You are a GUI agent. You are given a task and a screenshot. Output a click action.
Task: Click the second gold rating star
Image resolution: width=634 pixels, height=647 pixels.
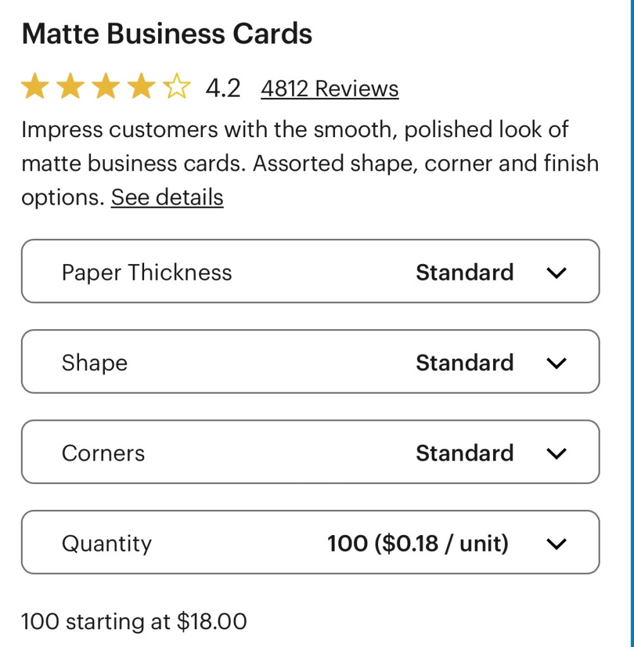(x=70, y=87)
